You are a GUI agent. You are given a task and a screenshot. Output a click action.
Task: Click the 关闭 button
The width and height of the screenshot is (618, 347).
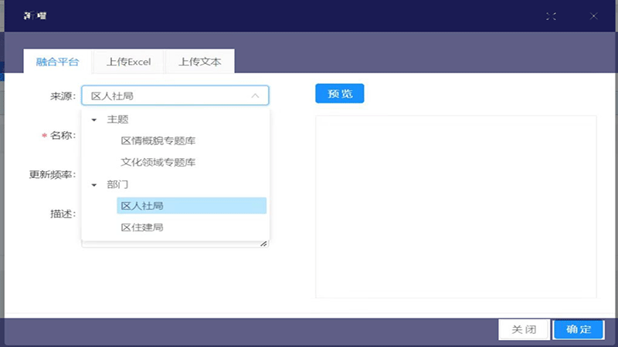524,329
